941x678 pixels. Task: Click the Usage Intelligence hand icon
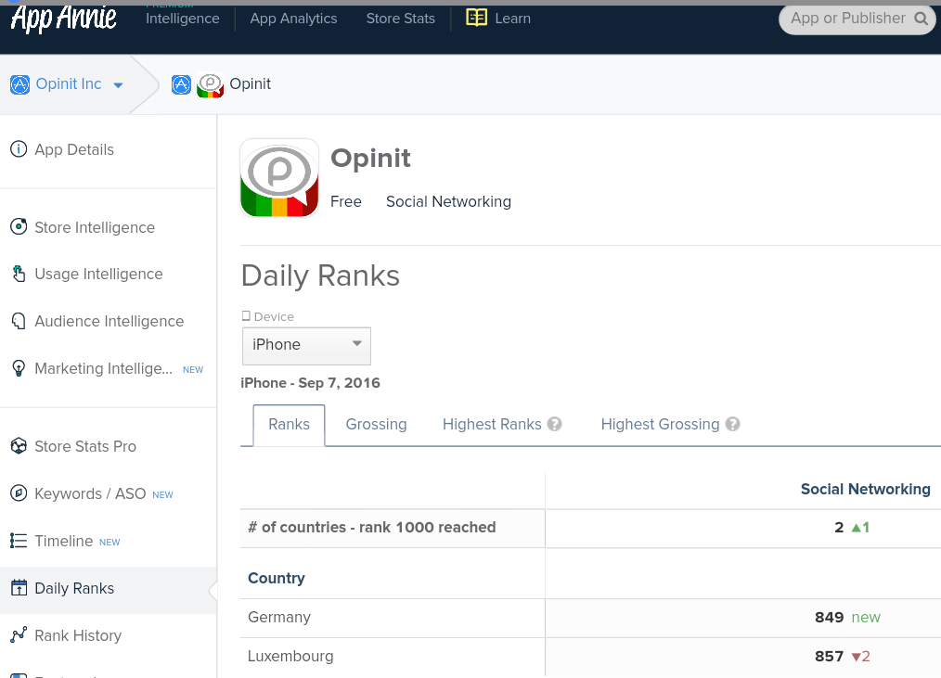pyautogui.click(x=18, y=274)
